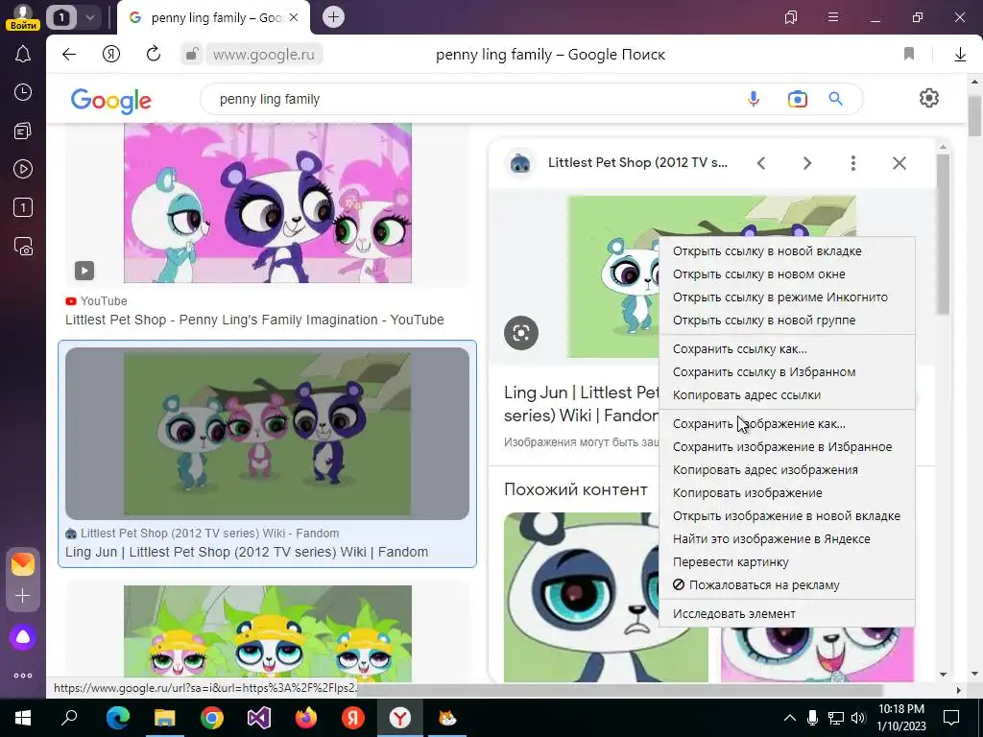983x737 pixels.
Task: Show the previous image in the preview panel
Action: 761,163
